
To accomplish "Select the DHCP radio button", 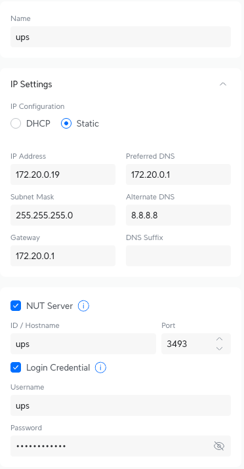I will 16,123.
